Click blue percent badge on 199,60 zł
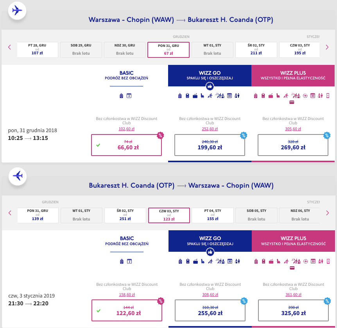The height and width of the screenshot is (328, 337). coord(244,135)
